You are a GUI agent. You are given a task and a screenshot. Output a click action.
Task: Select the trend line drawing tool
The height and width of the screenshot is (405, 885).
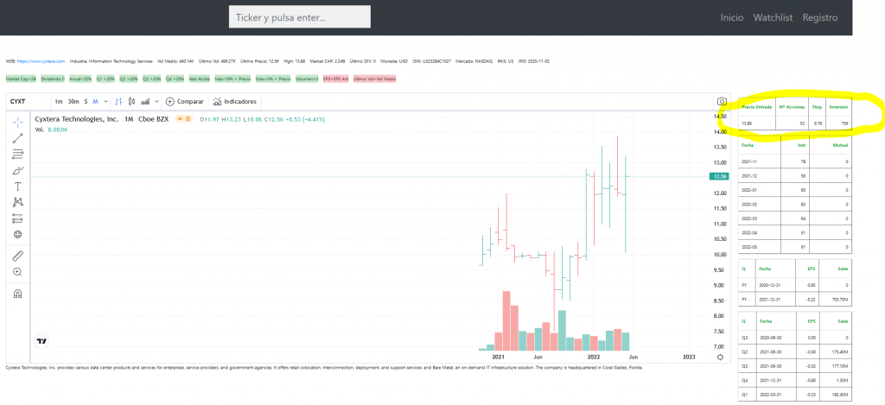click(18, 137)
